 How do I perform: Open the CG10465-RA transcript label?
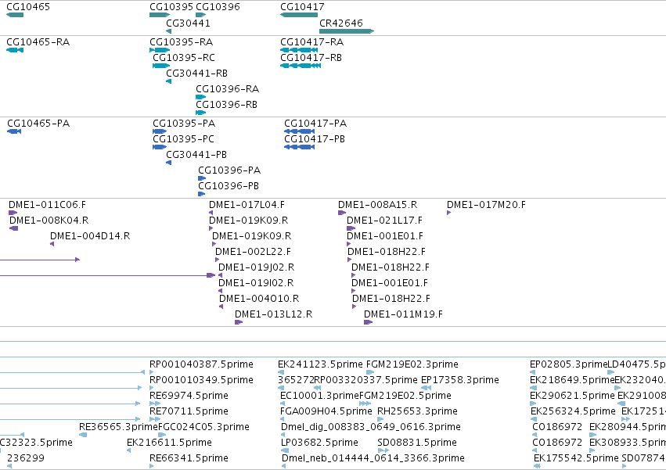tap(38, 42)
